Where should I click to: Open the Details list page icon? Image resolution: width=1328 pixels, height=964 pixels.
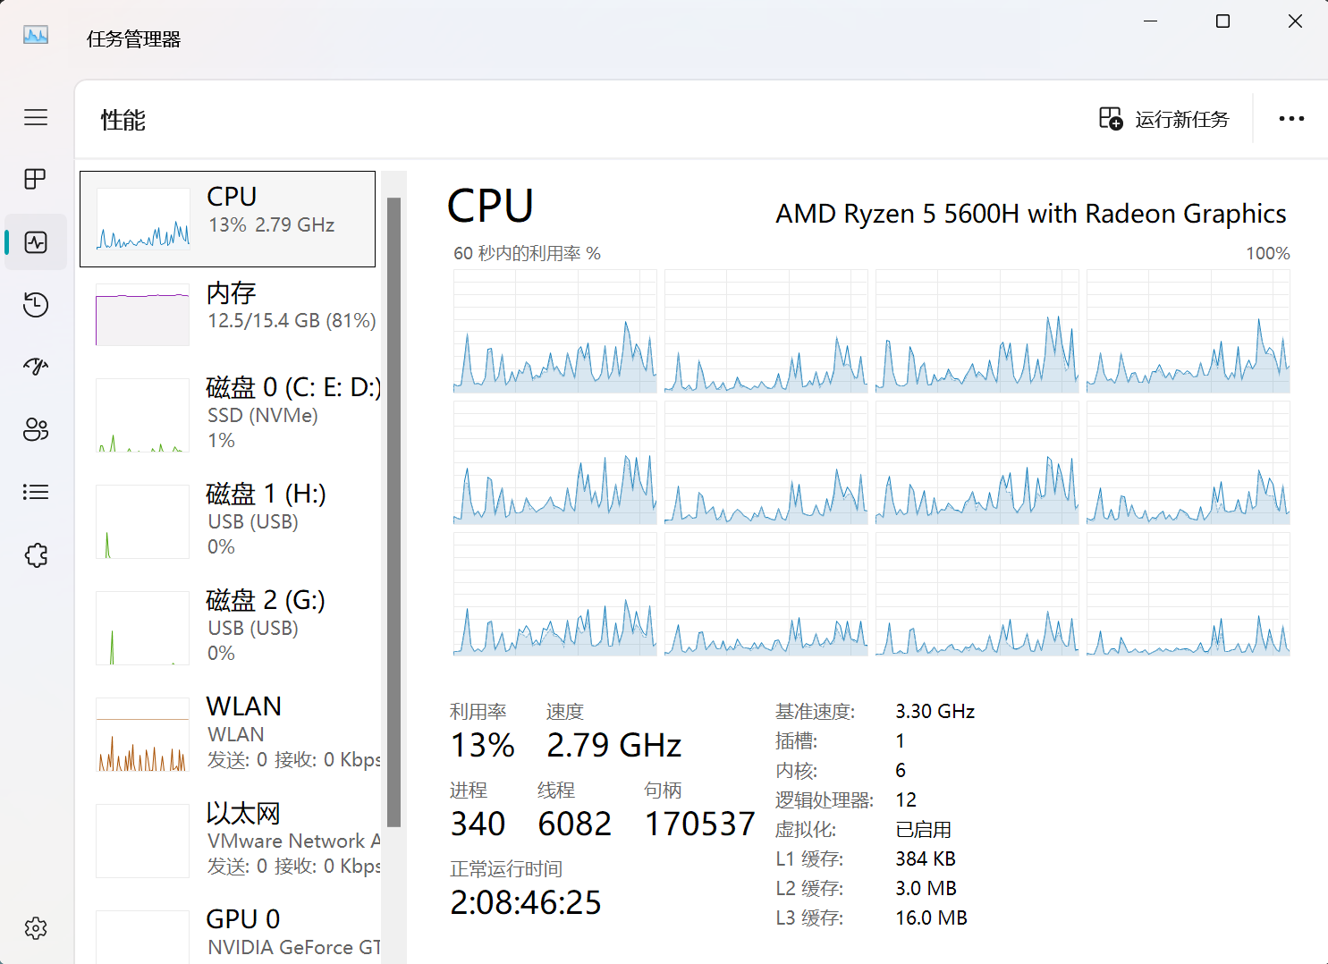pos(36,492)
